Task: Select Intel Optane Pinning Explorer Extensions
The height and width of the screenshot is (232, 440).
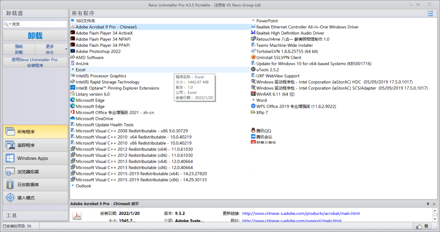Action: pos(117,88)
